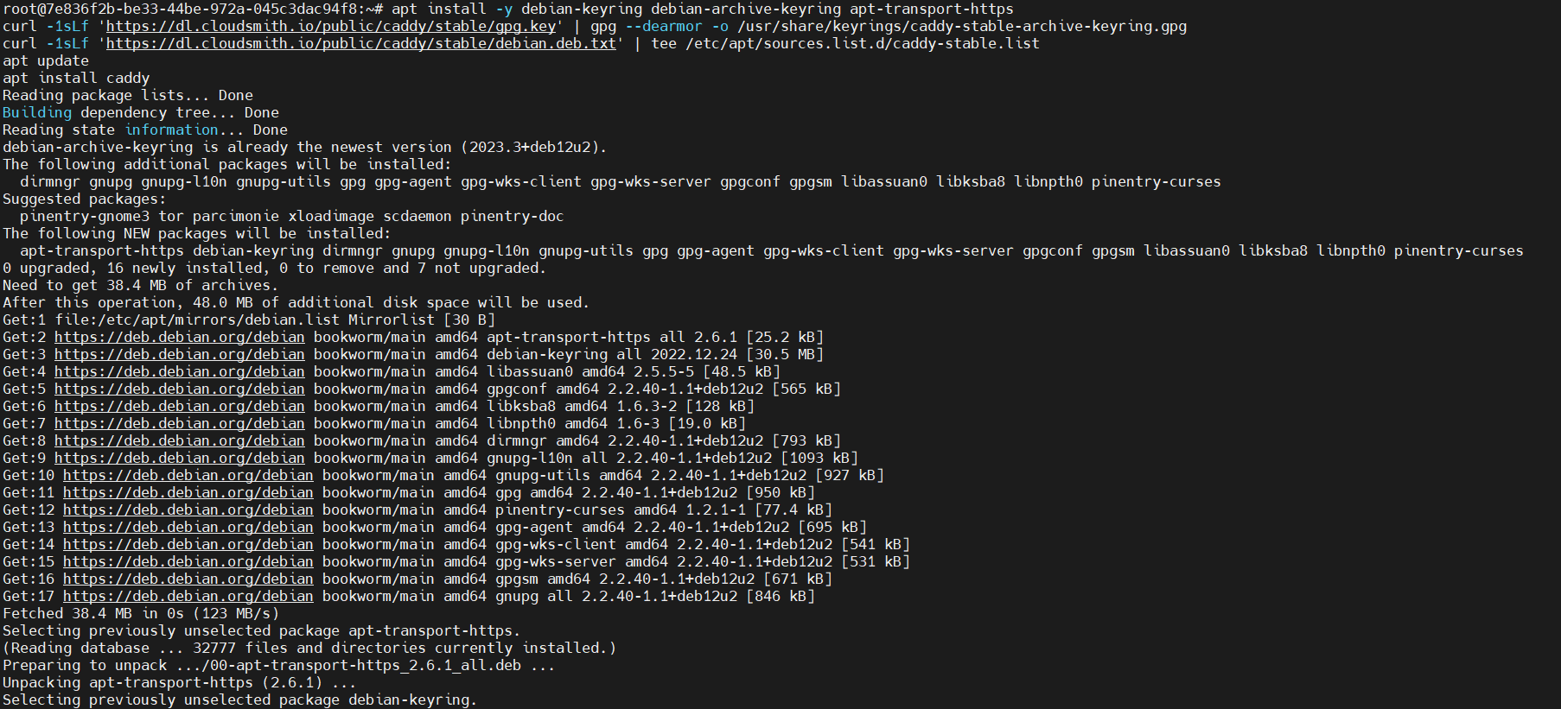Image resolution: width=1561 pixels, height=709 pixels.
Task: Click the root shell prompt at the top
Action: tap(193, 9)
